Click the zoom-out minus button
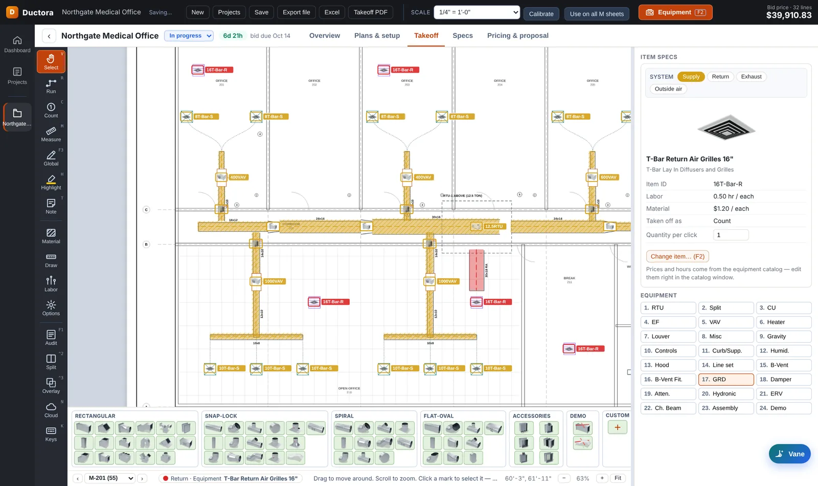This screenshot has height=486, width=818. (x=564, y=478)
